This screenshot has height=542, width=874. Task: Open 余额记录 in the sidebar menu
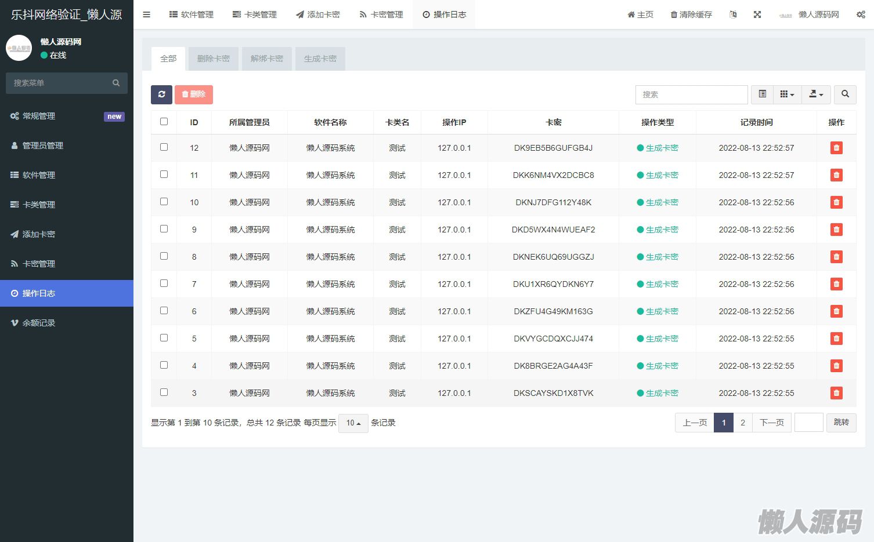[x=39, y=323]
